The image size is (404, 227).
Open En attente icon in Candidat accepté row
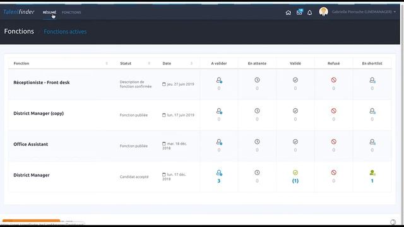257,173
